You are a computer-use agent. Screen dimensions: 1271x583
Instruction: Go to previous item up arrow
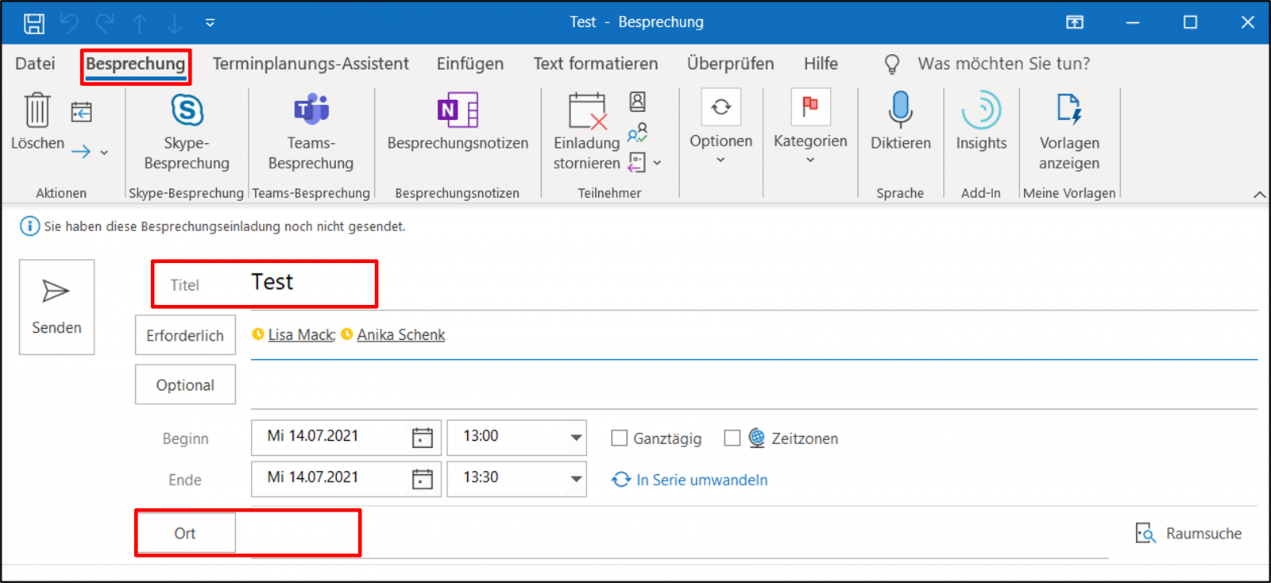140,23
